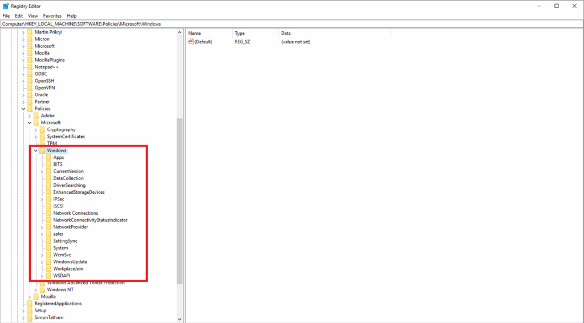Collapse the Policies key
The width and height of the screenshot is (584, 323).
[23, 109]
